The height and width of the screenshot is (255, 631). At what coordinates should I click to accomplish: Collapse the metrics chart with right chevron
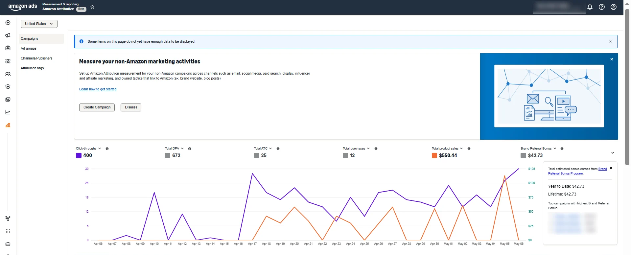point(613,153)
